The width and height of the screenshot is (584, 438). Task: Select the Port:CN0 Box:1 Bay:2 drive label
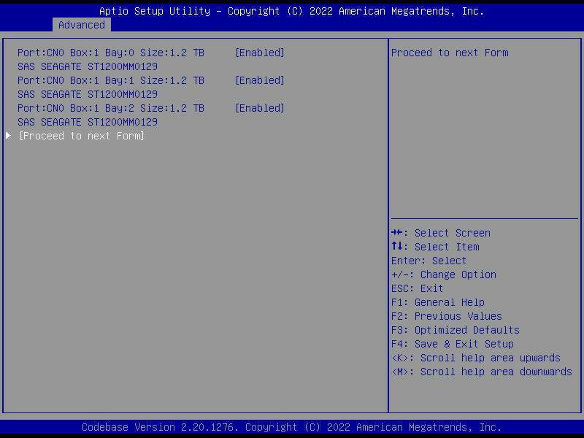[x=110, y=108]
